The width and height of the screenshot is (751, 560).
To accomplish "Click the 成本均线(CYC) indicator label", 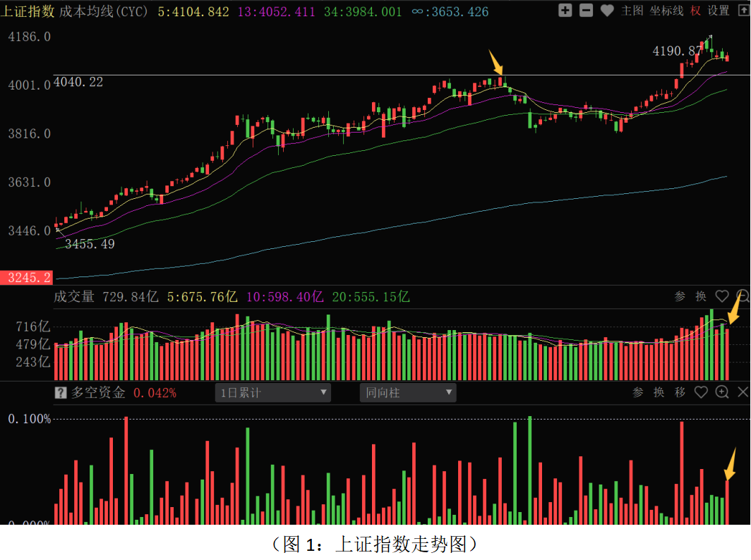I will pyautogui.click(x=104, y=11).
